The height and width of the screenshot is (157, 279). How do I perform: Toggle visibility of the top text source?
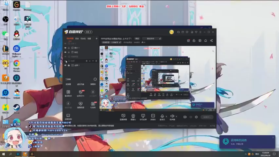(65, 43)
